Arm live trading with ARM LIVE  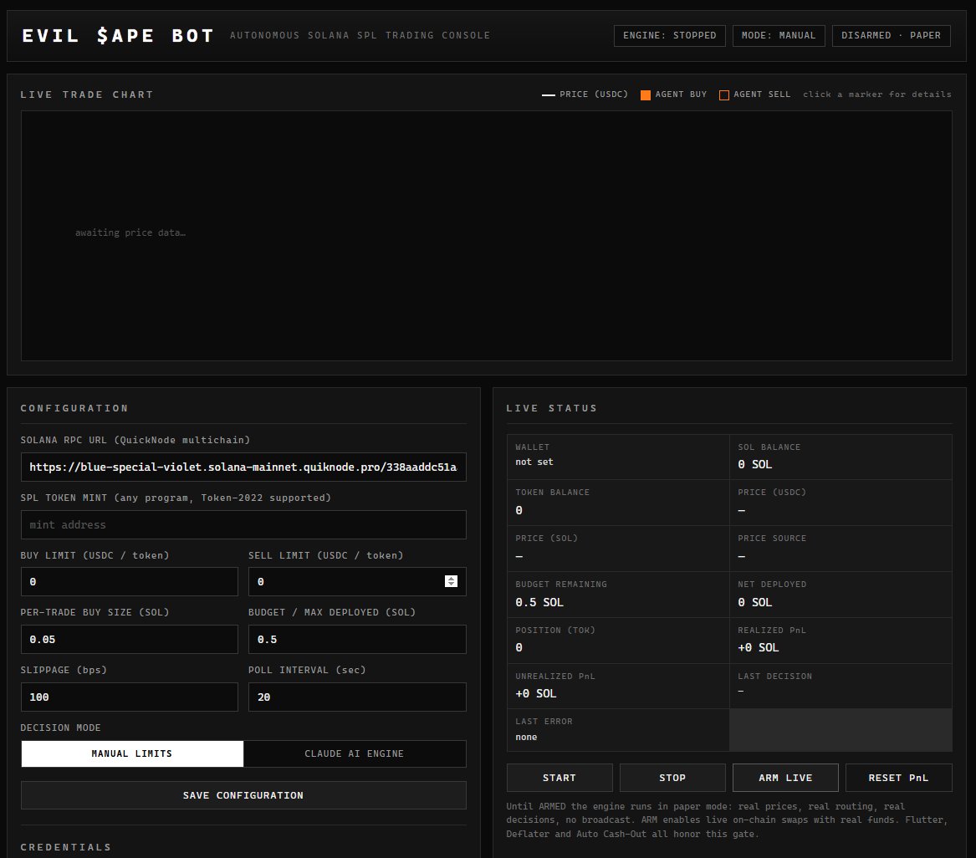point(785,777)
